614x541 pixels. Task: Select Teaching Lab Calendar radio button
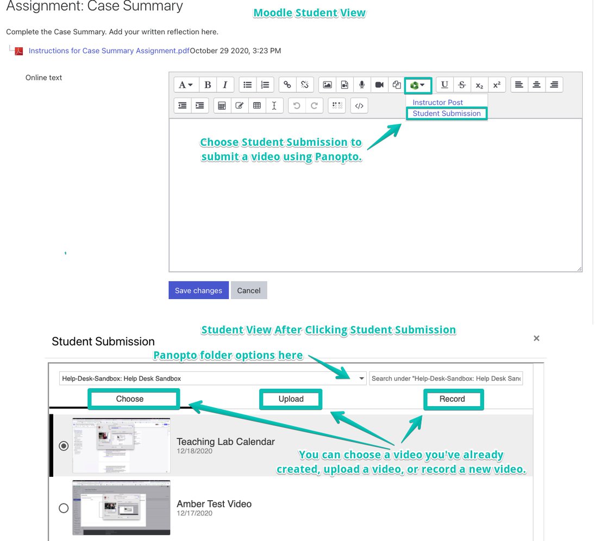click(x=64, y=446)
